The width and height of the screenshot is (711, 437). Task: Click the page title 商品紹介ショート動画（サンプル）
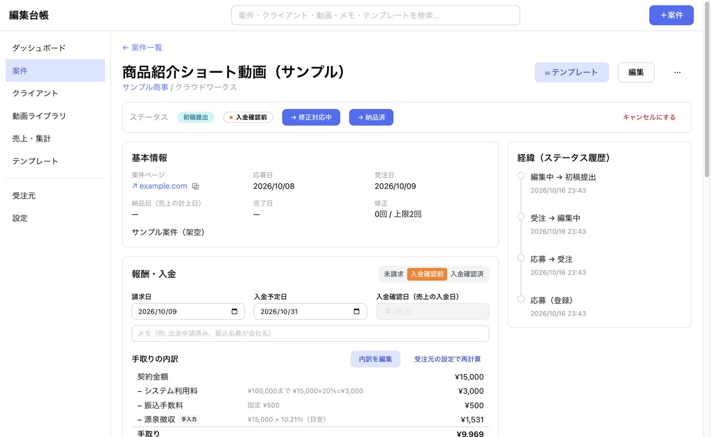(233, 71)
